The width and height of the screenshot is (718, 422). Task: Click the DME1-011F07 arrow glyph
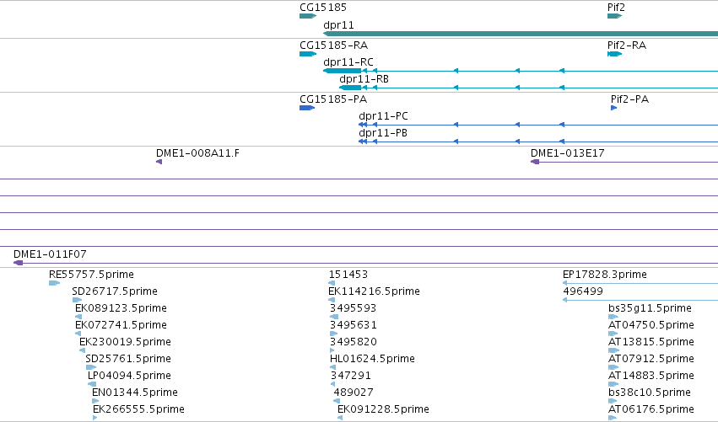19,263
